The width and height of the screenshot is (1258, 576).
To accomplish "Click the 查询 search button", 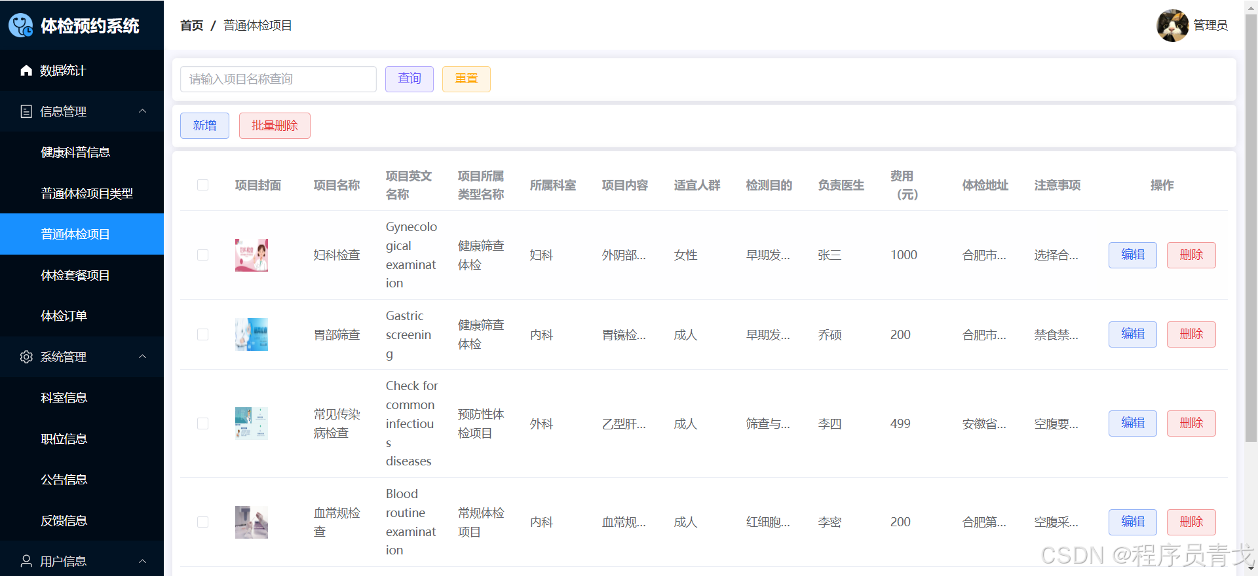I will (x=410, y=79).
